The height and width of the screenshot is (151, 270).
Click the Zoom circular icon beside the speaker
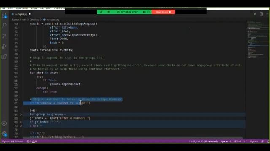click(148, 12)
